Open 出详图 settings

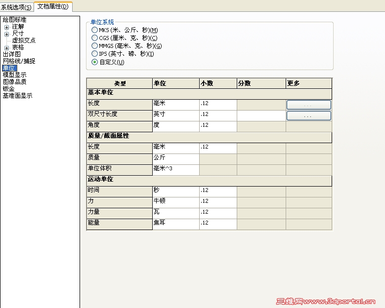[x=11, y=54]
